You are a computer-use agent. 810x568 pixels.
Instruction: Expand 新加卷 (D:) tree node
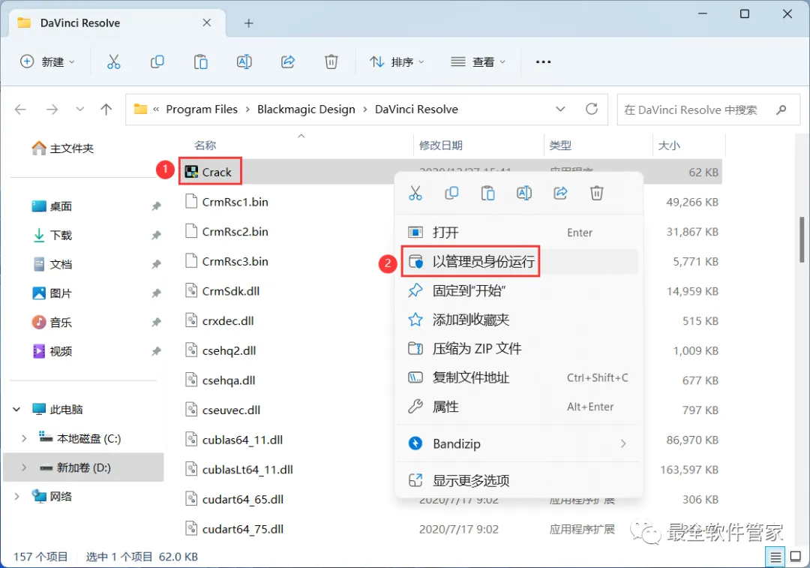pyautogui.click(x=24, y=467)
